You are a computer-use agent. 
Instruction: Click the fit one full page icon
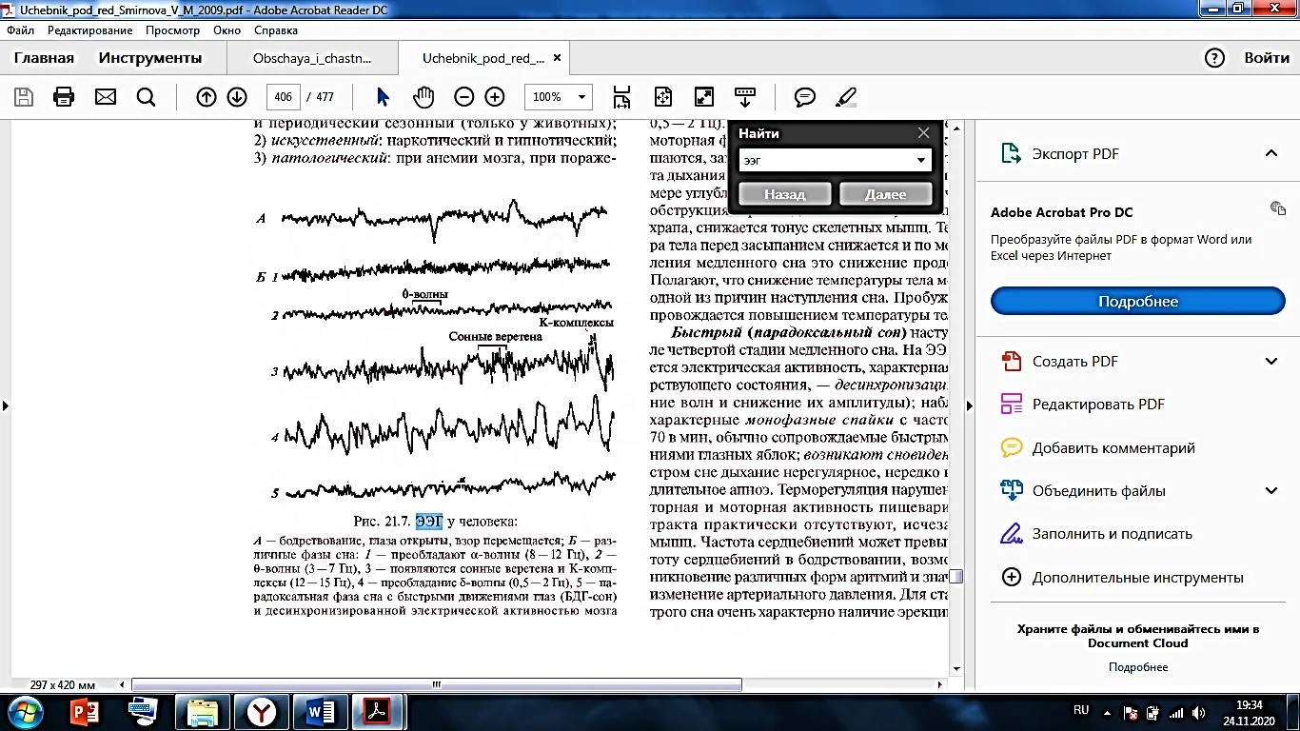[663, 97]
